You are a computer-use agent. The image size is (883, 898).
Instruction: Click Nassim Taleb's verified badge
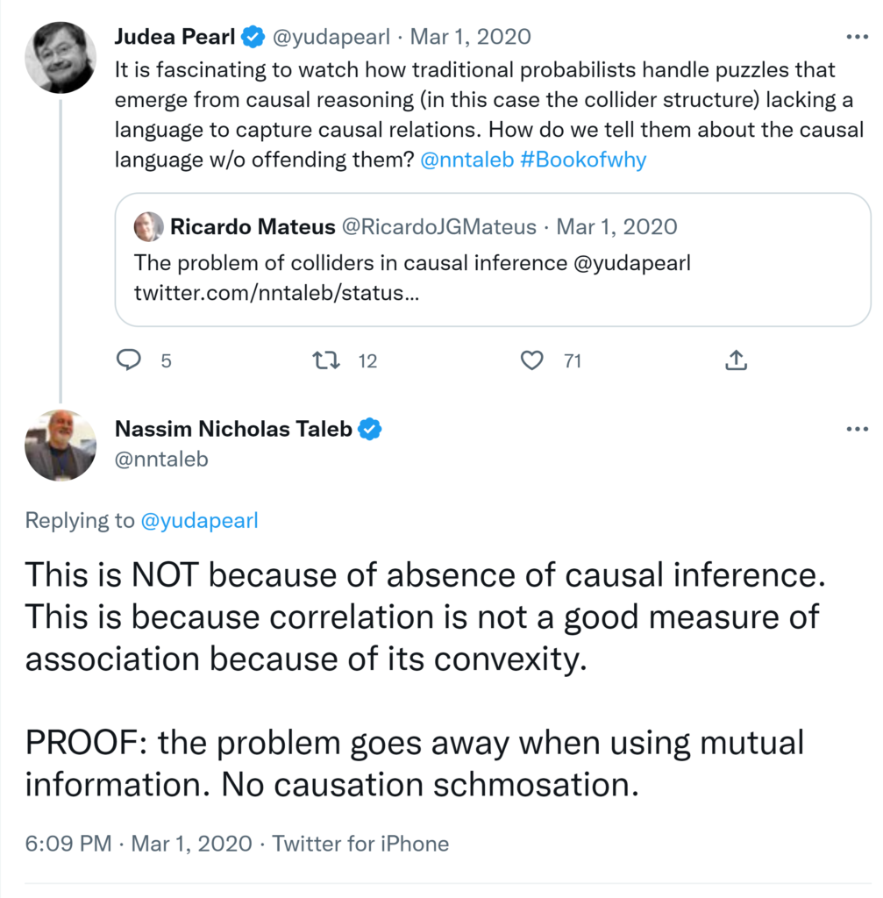(370, 429)
